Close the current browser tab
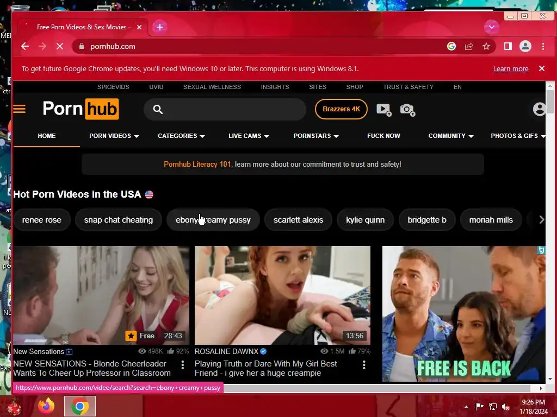557x417 pixels. tap(139, 27)
